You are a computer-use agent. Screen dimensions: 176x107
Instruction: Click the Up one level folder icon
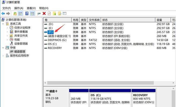[x=15, y=14]
